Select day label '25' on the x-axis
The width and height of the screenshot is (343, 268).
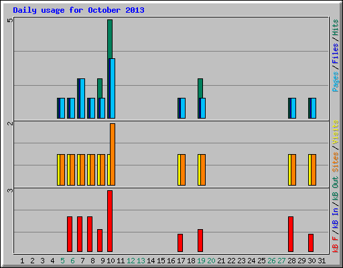pyautogui.click(x=261, y=261)
